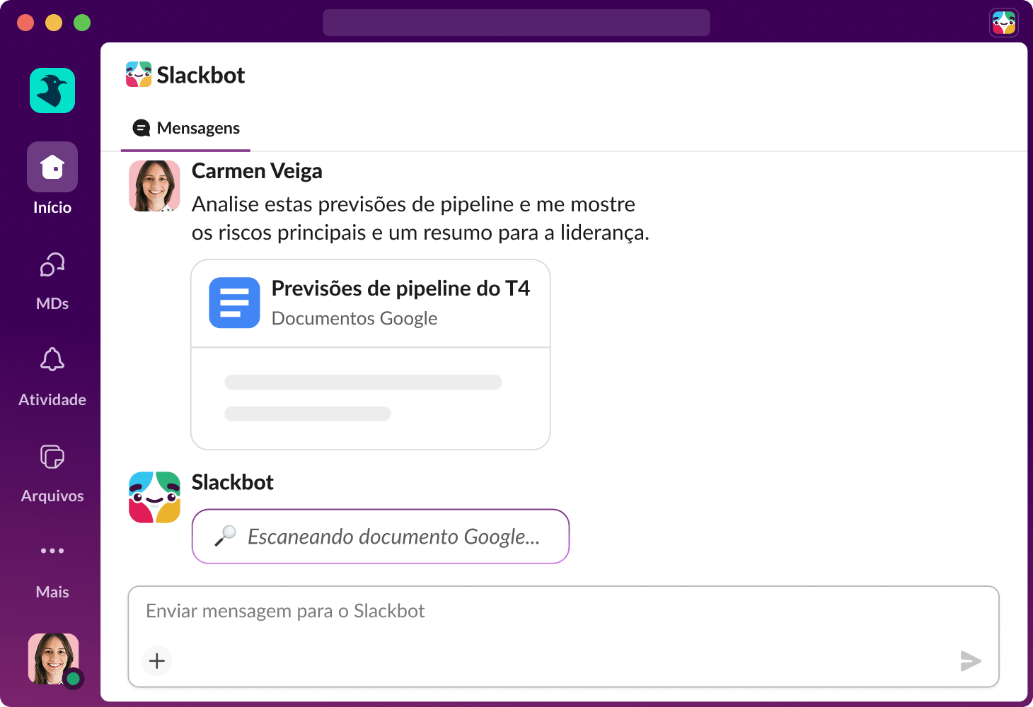Focus the Enviar mensagem para o Slackbot field
The image size is (1033, 707).
pyautogui.click(x=495, y=611)
